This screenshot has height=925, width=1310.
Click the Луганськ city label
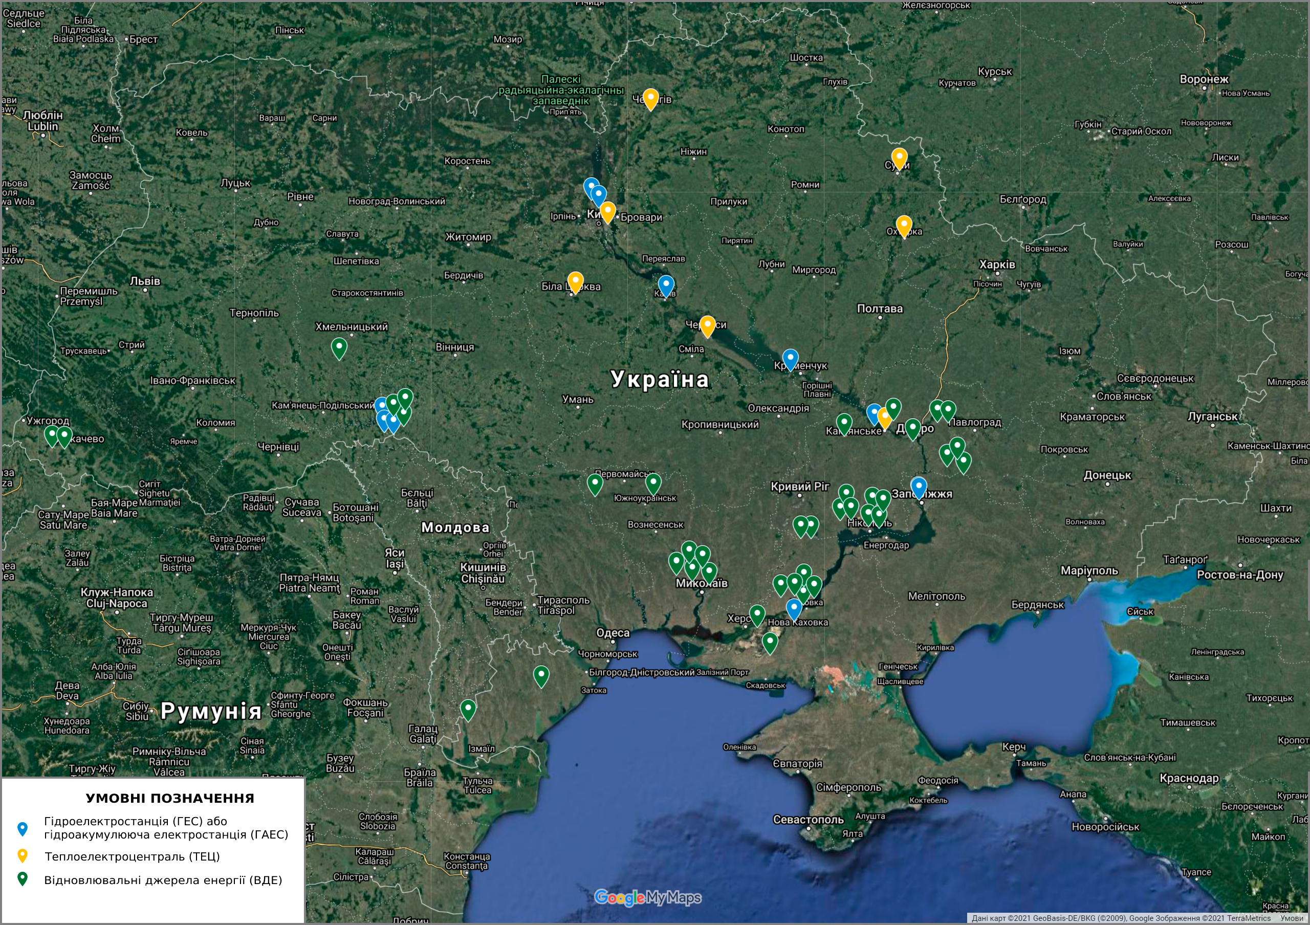click(1212, 417)
